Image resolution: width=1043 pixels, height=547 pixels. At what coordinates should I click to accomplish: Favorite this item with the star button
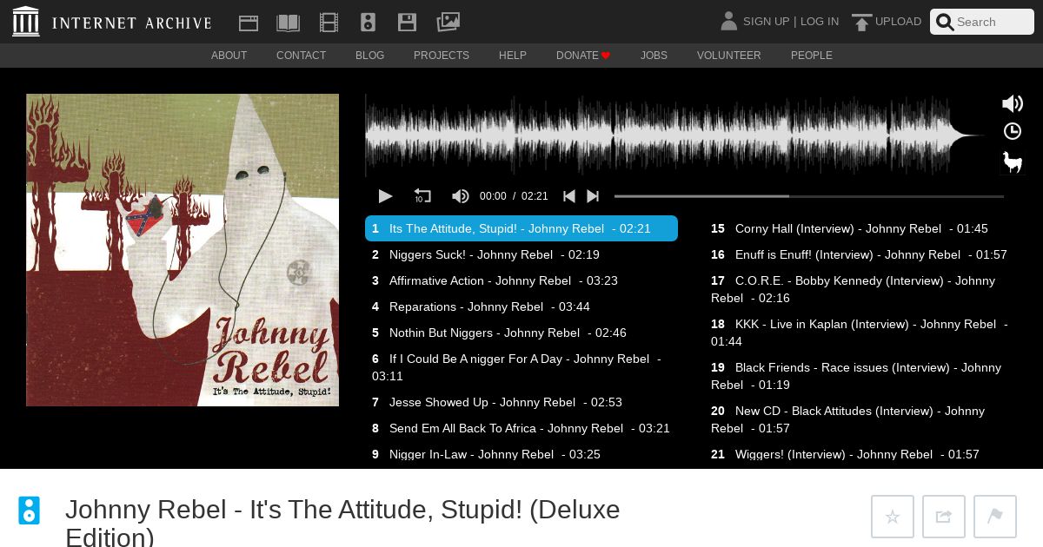893,517
